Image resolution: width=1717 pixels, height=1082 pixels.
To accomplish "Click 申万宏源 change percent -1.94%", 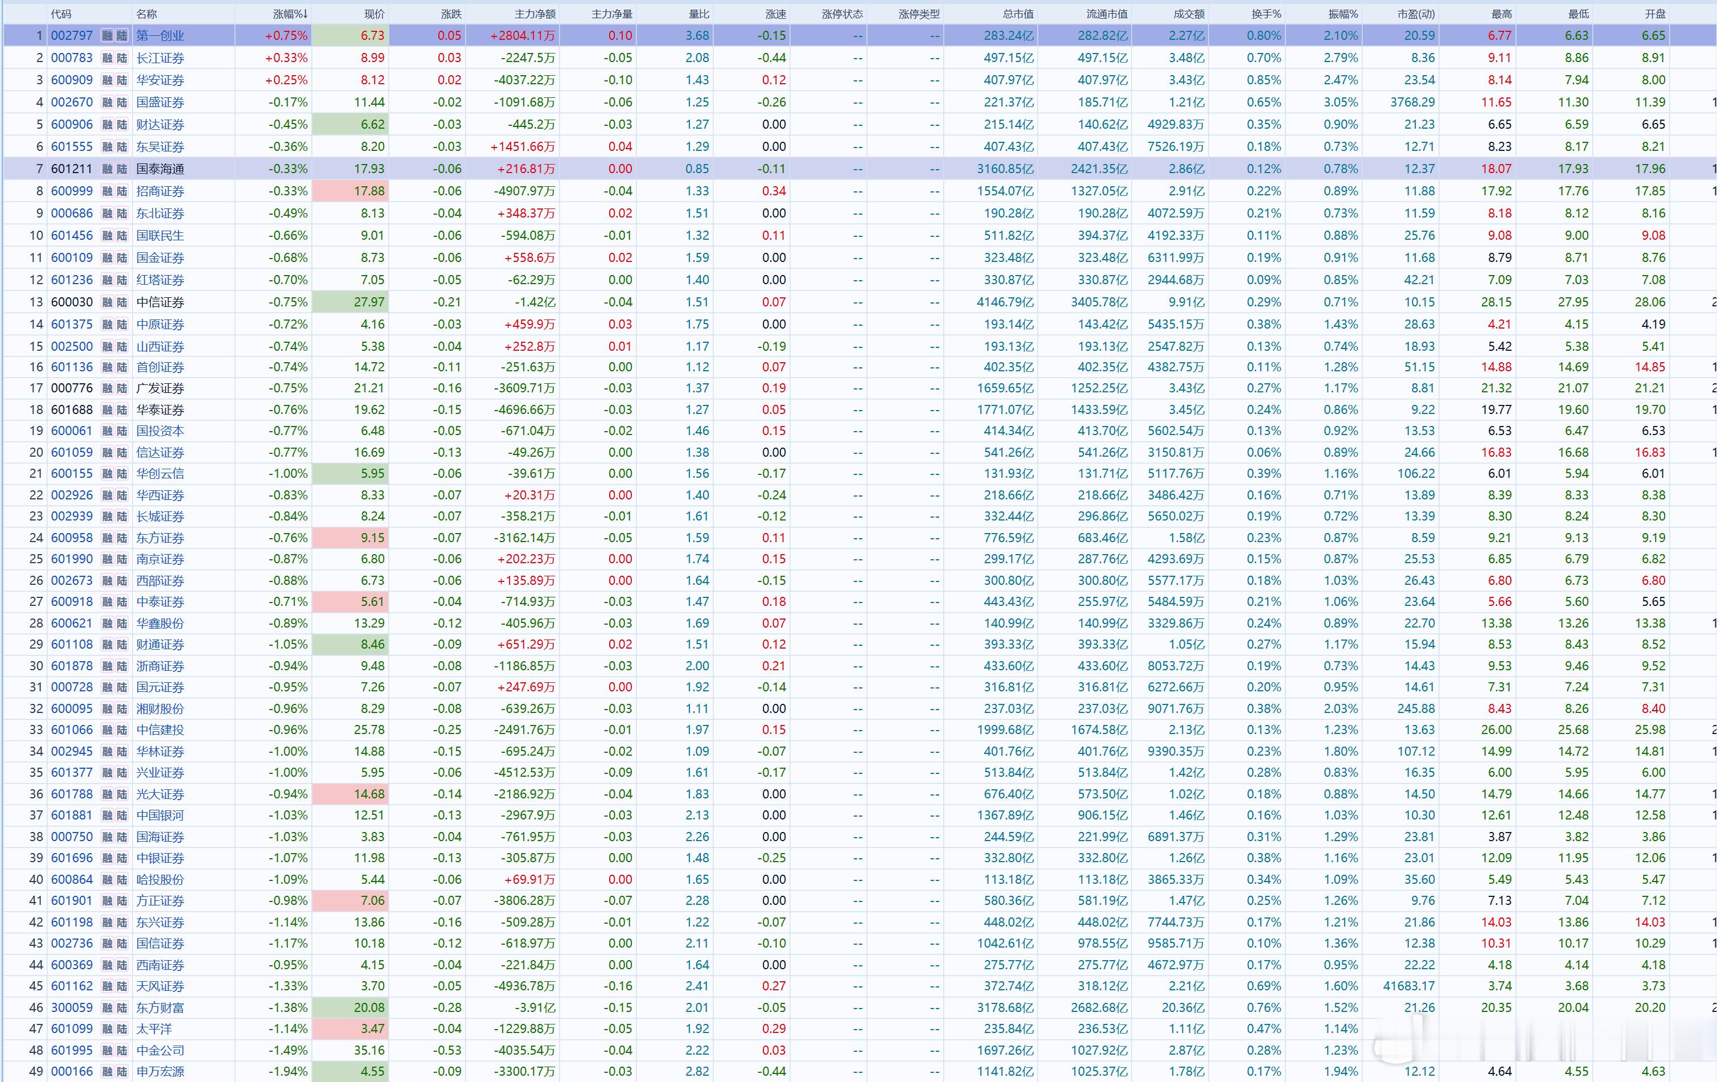I will [x=288, y=1072].
